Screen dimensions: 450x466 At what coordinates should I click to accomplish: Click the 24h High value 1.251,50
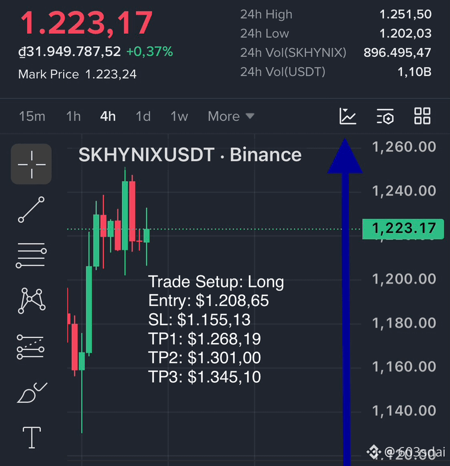tap(405, 14)
